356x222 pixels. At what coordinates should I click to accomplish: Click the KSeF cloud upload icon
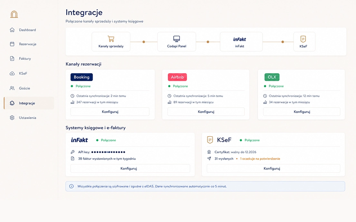(12, 73)
